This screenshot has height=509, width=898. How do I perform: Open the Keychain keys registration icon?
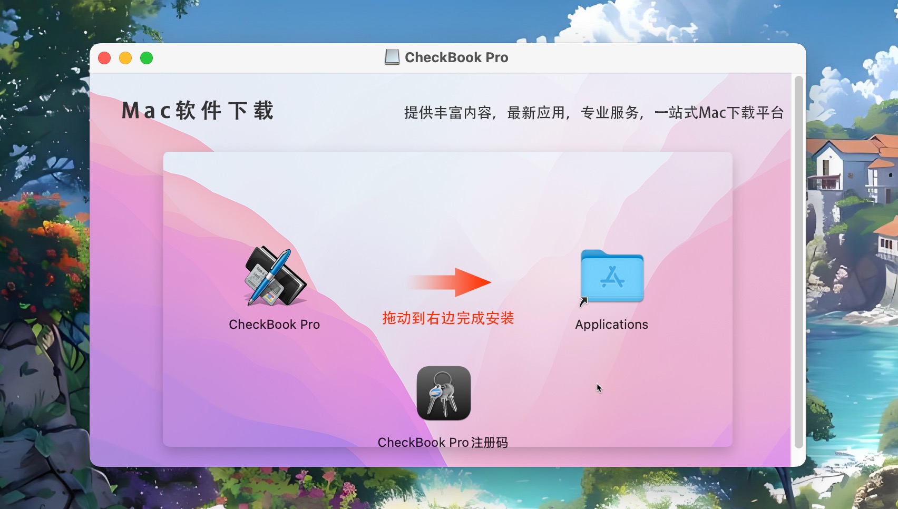pos(444,393)
